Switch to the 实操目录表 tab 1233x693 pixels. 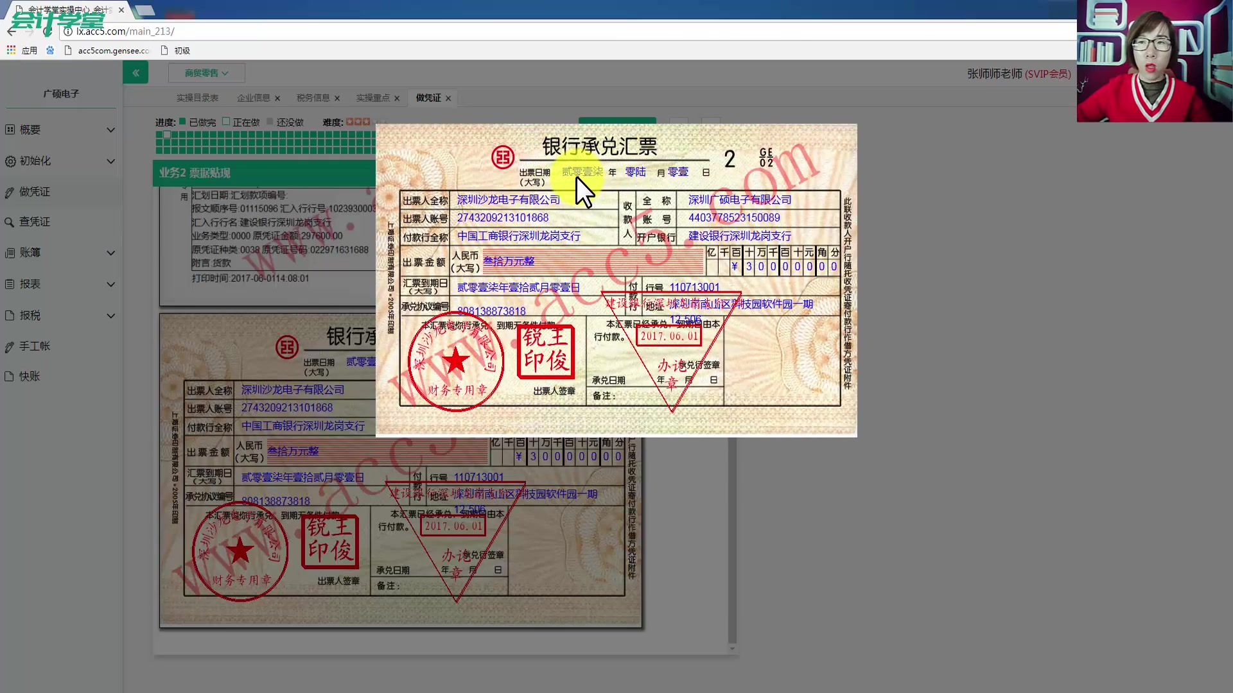(198, 98)
